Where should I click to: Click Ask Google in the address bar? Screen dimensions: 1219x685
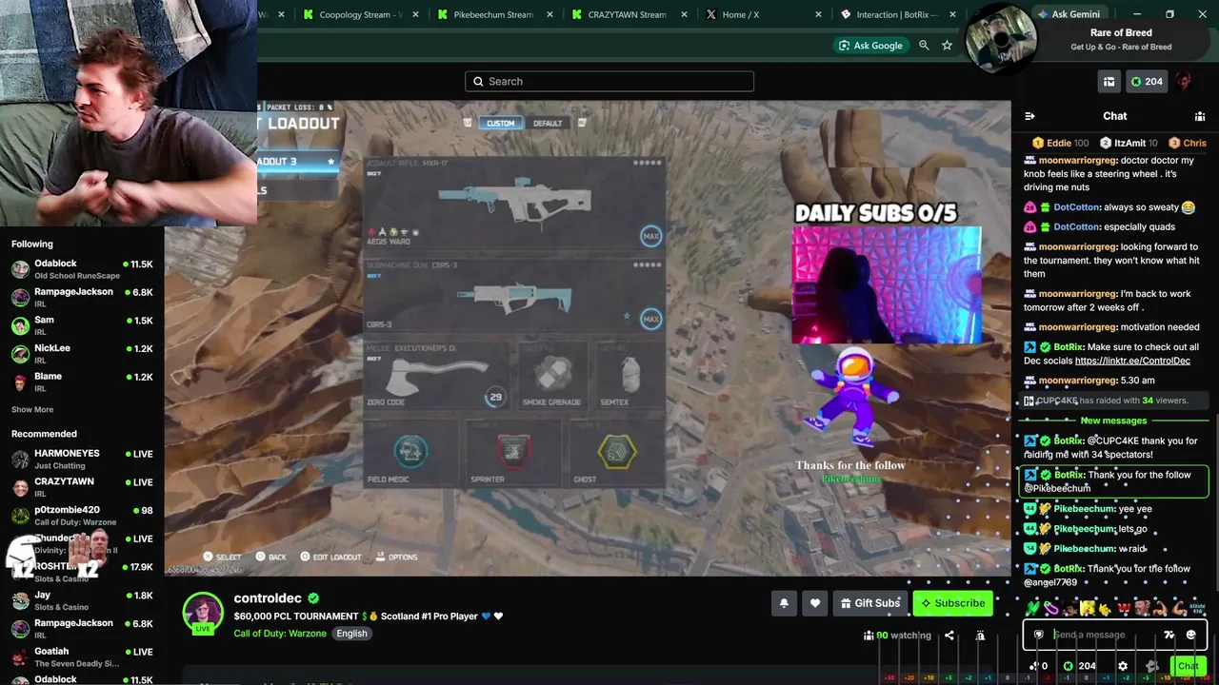869,45
